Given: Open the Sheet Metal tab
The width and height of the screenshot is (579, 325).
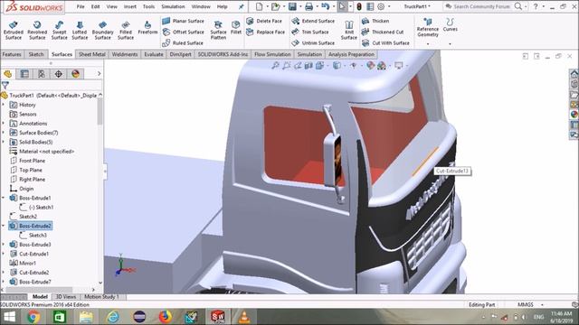Looking at the screenshot, I should pyautogui.click(x=92, y=54).
